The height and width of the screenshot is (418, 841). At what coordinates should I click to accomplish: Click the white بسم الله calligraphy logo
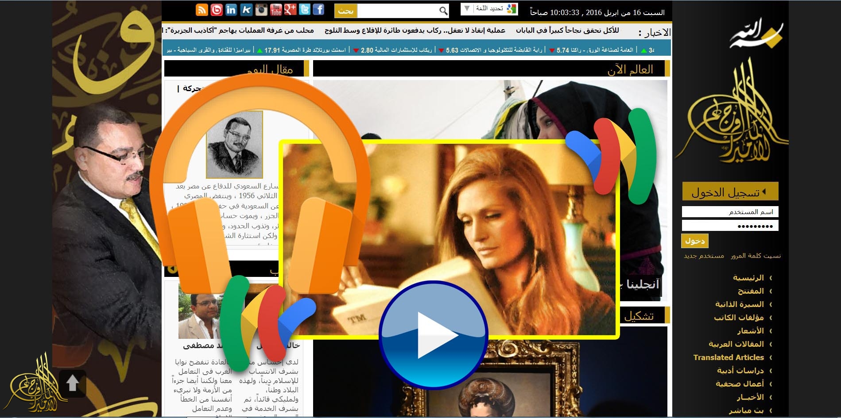click(756, 33)
